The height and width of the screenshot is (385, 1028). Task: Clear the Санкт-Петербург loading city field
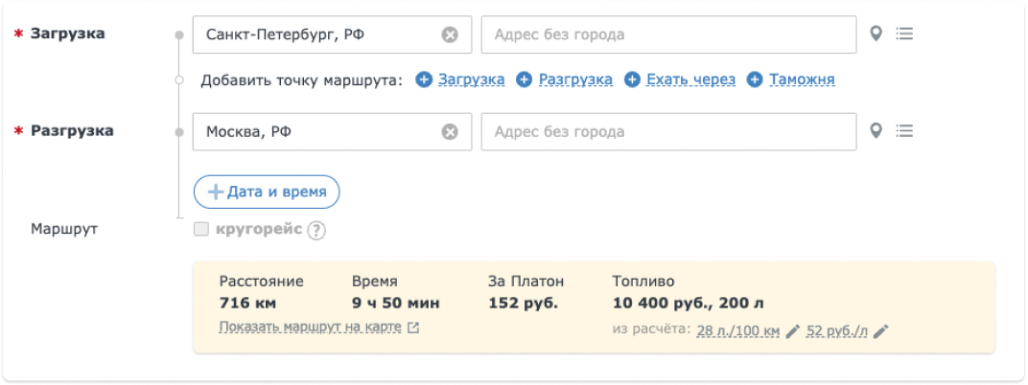449,34
